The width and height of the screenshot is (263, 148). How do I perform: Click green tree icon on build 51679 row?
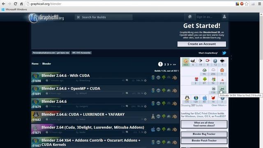point(164,103)
